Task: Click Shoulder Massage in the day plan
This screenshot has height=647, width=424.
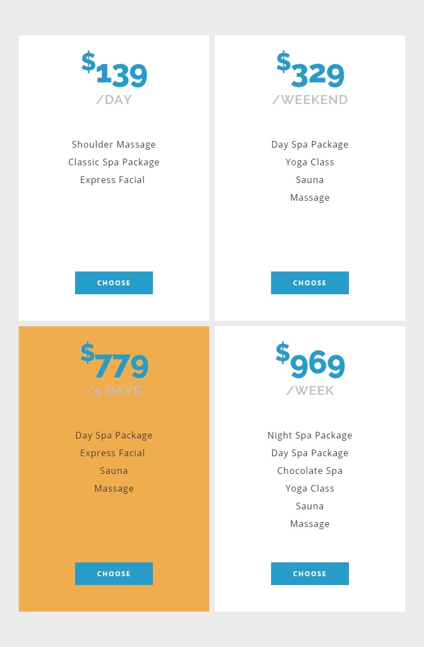Action: point(114,144)
